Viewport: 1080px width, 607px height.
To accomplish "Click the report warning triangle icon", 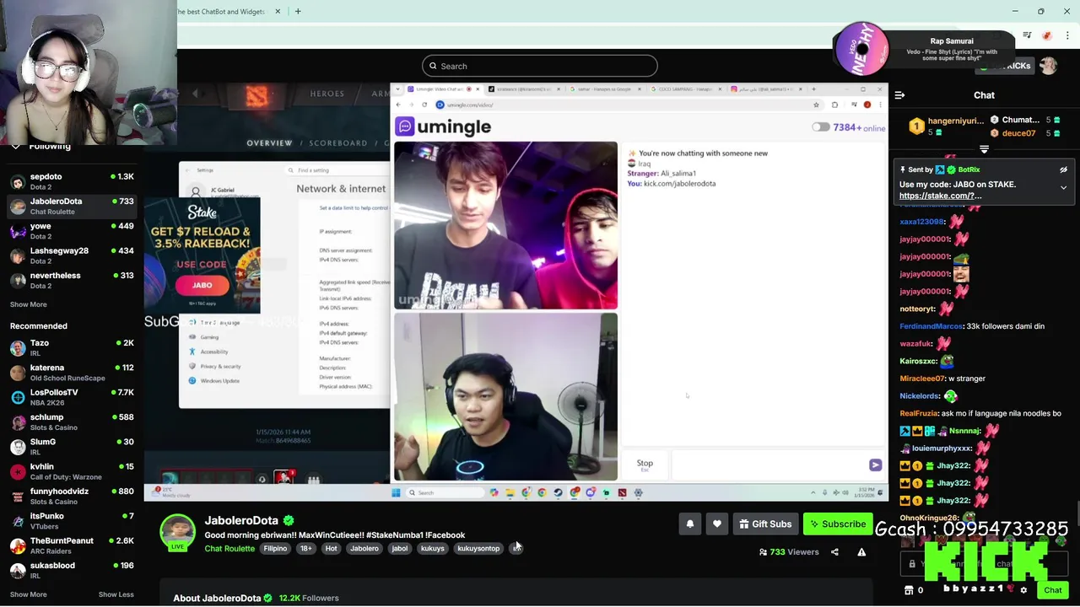I will 861,552.
